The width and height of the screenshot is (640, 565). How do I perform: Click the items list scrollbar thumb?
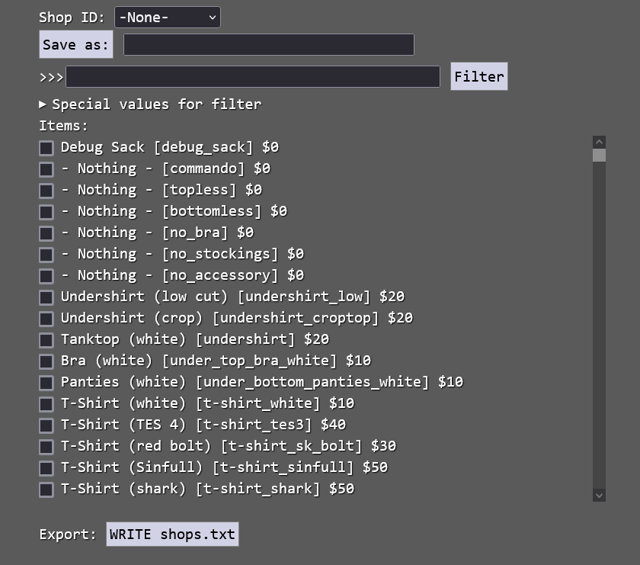[599, 156]
